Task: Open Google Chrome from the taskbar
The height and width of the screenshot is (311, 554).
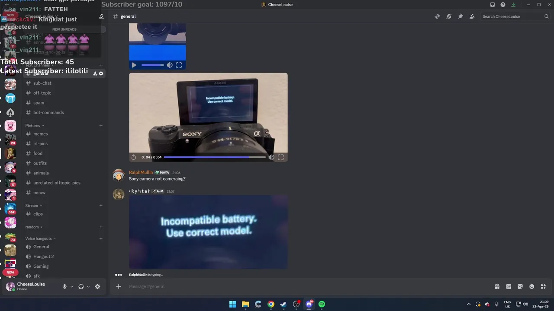Action: click(271, 304)
